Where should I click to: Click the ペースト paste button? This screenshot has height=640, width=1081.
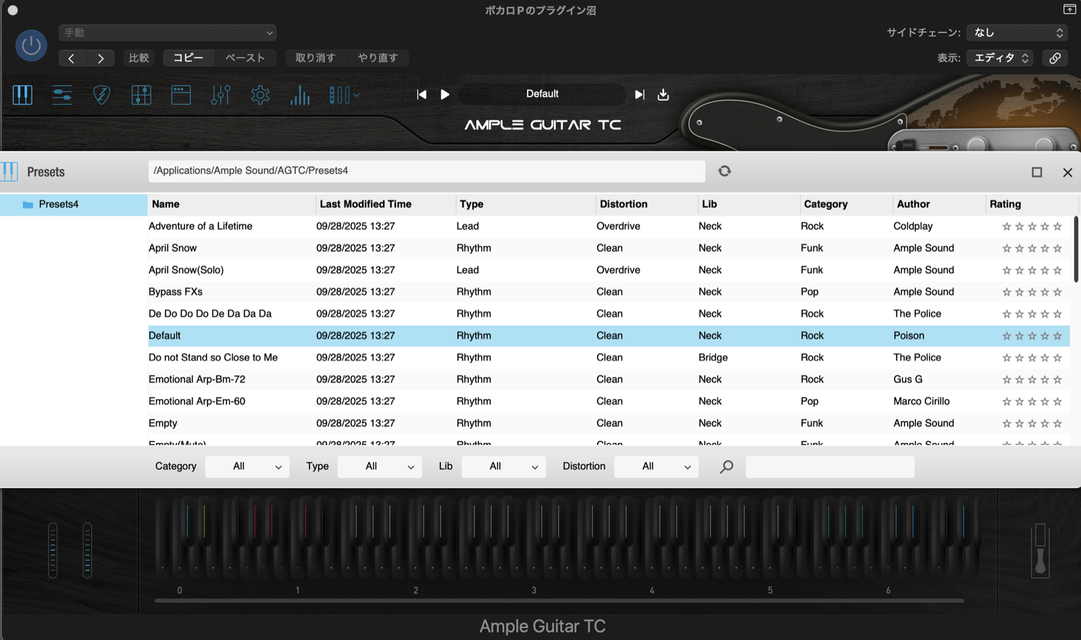click(245, 58)
